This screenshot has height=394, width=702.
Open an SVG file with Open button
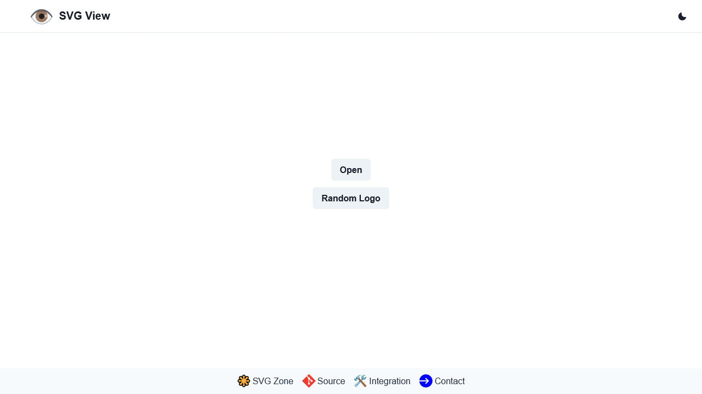tap(351, 170)
